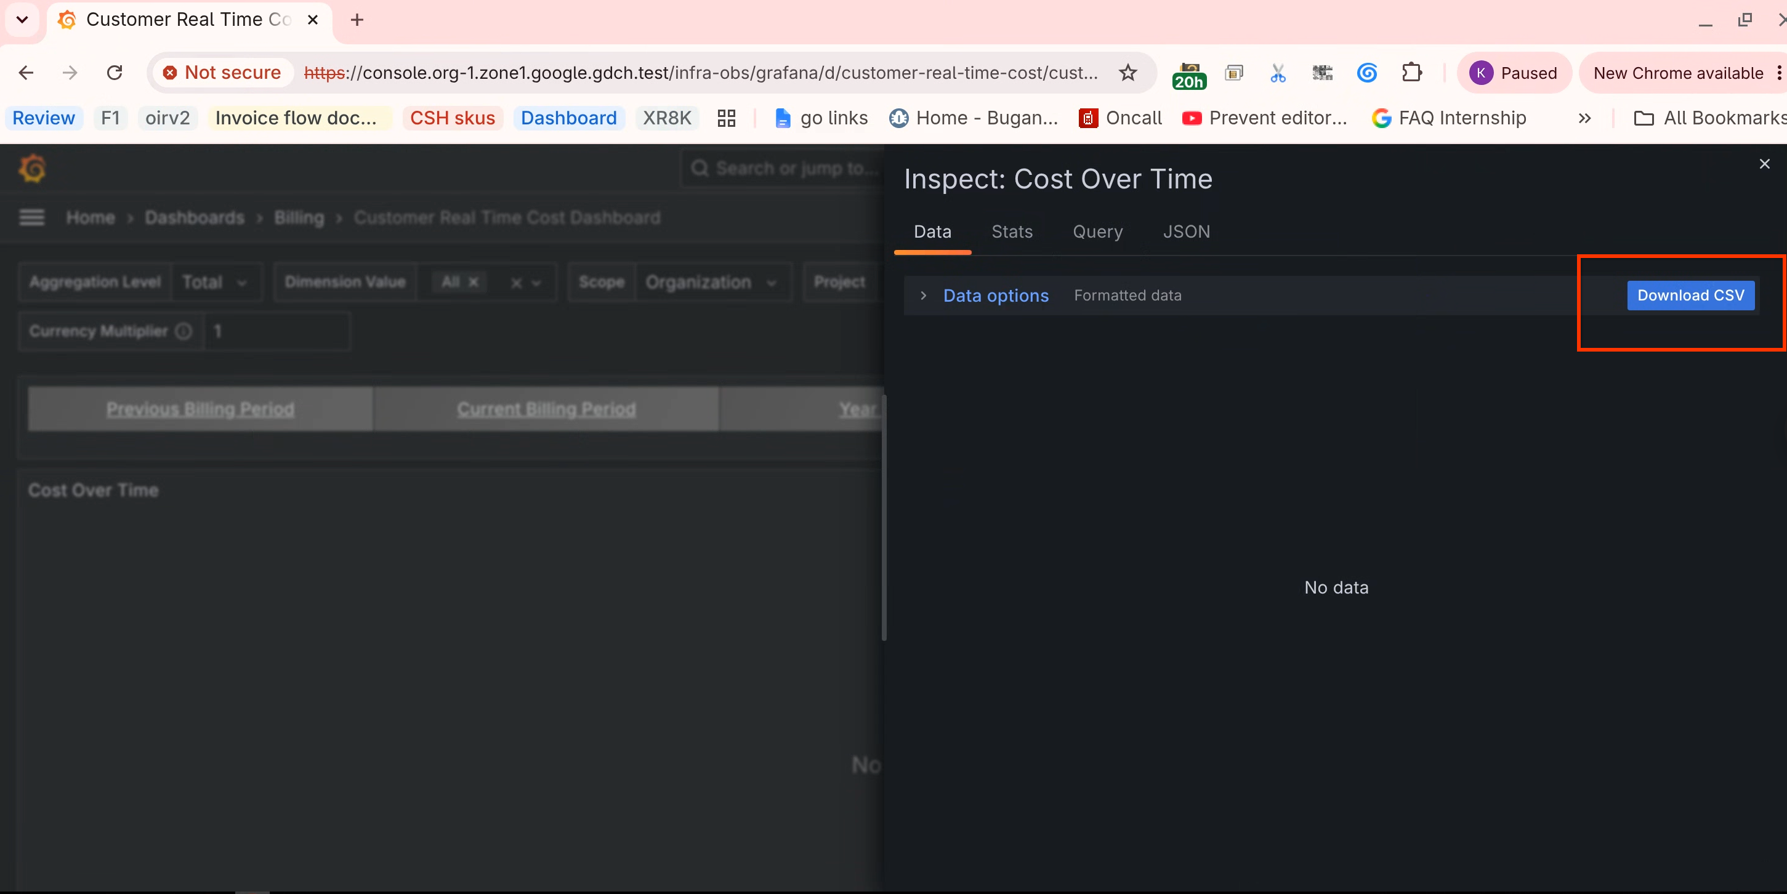Open the CSH skus bookmark

coord(453,118)
